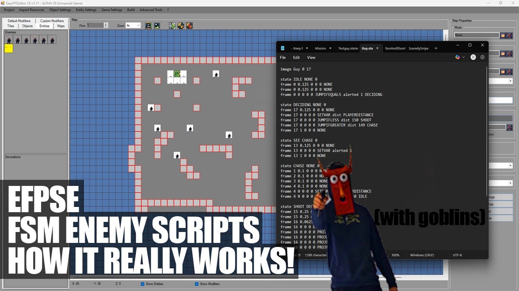
Task: Select the green player start marker on map
Action: [177, 74]
